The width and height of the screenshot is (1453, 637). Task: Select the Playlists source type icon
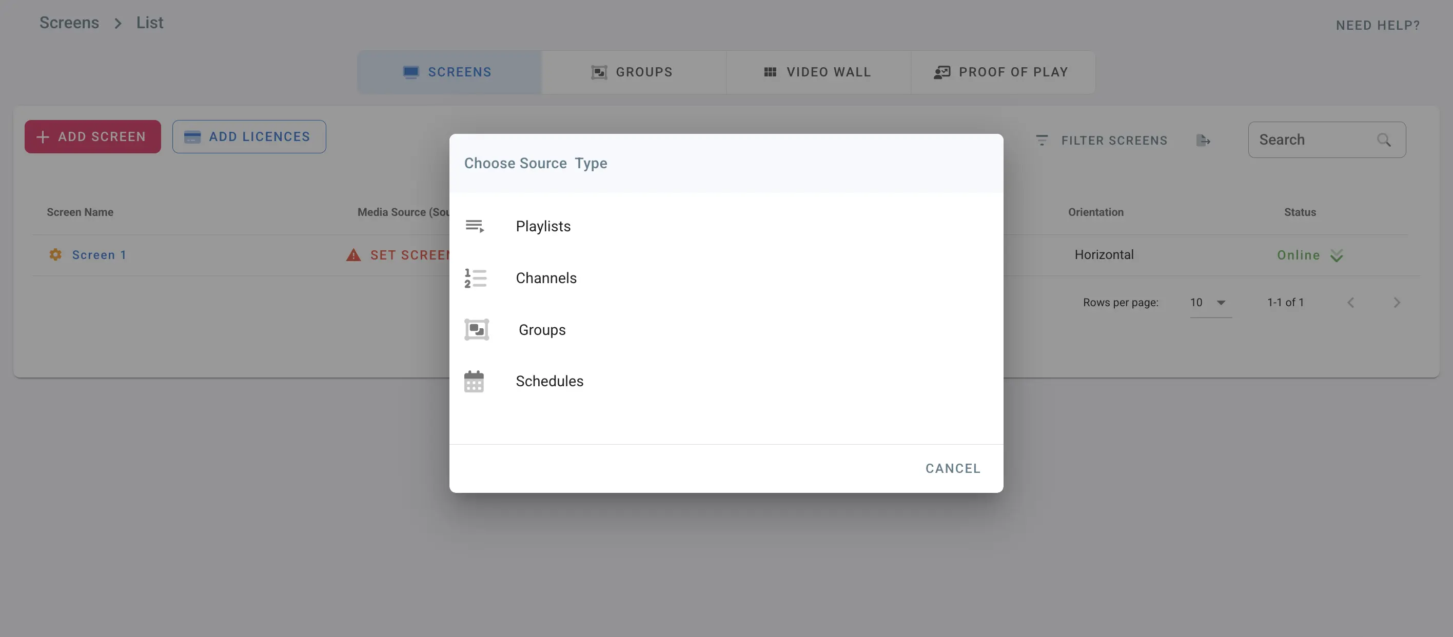click(x=476, y=226)
